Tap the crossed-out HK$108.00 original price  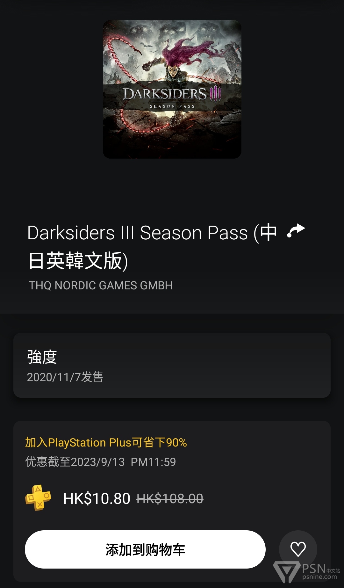coord(170,499)
